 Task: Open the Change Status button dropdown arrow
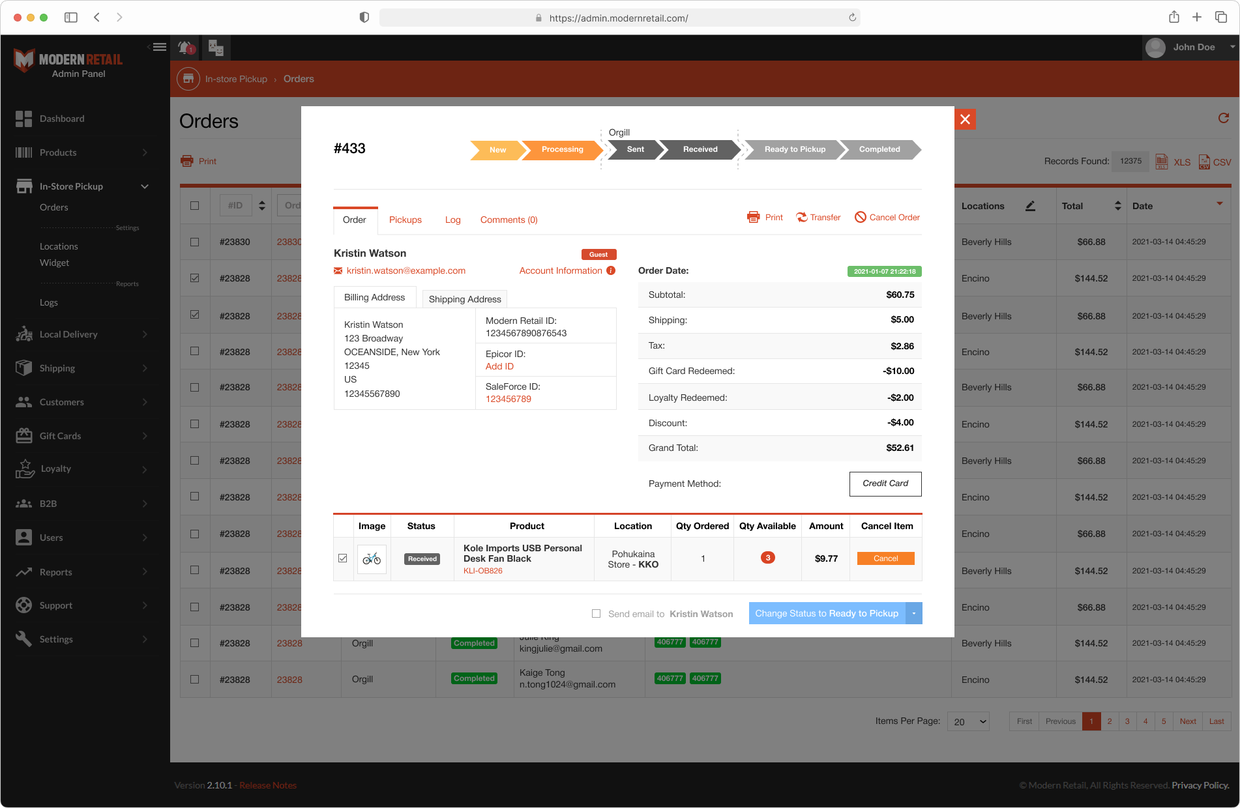914,614
